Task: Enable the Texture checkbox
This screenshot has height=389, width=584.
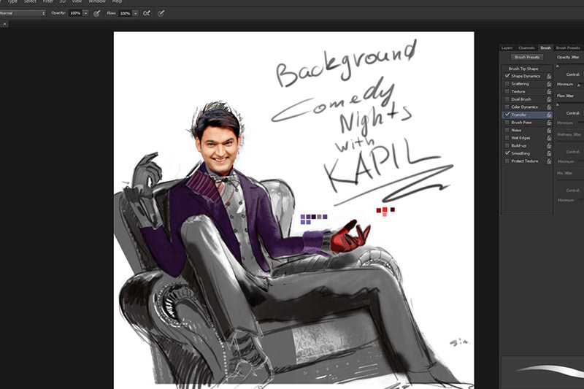Action: [507, 91]
